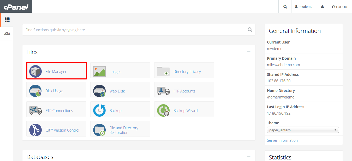Click the File Manager text link

click(56, 71)
